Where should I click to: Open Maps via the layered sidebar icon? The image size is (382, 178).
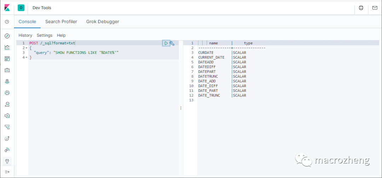point(7,81)
